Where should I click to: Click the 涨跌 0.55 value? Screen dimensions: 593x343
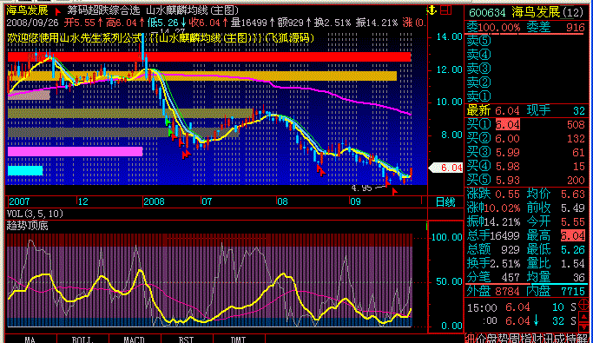[x=508, y=194]
